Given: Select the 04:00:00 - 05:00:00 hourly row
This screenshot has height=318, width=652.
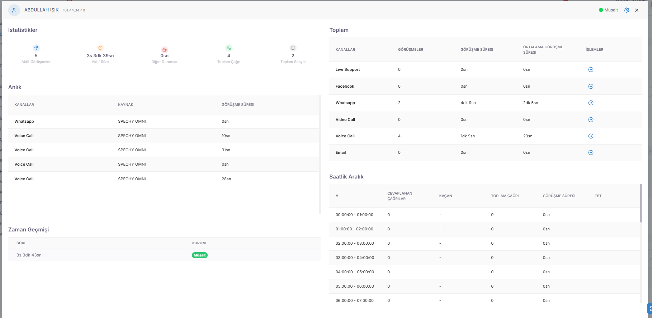Looking at the screenshot, I should [485, 272].
